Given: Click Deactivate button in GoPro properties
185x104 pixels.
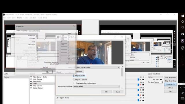Looking at the screenshot, I should click(x=79, y=71).
